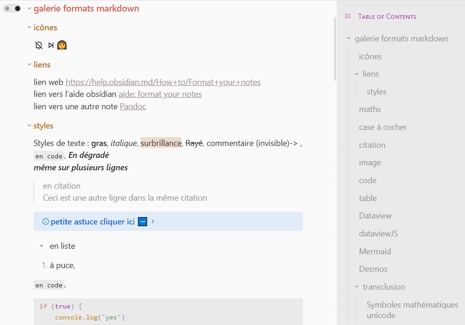Click the 'à puce,' numbered item
The height and width of the screenshot is (325, 465).
click(x=62, y=265)
